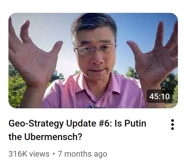
Task: Click the man's glasses in the thumbnail
Action: (x=95, y=49)
